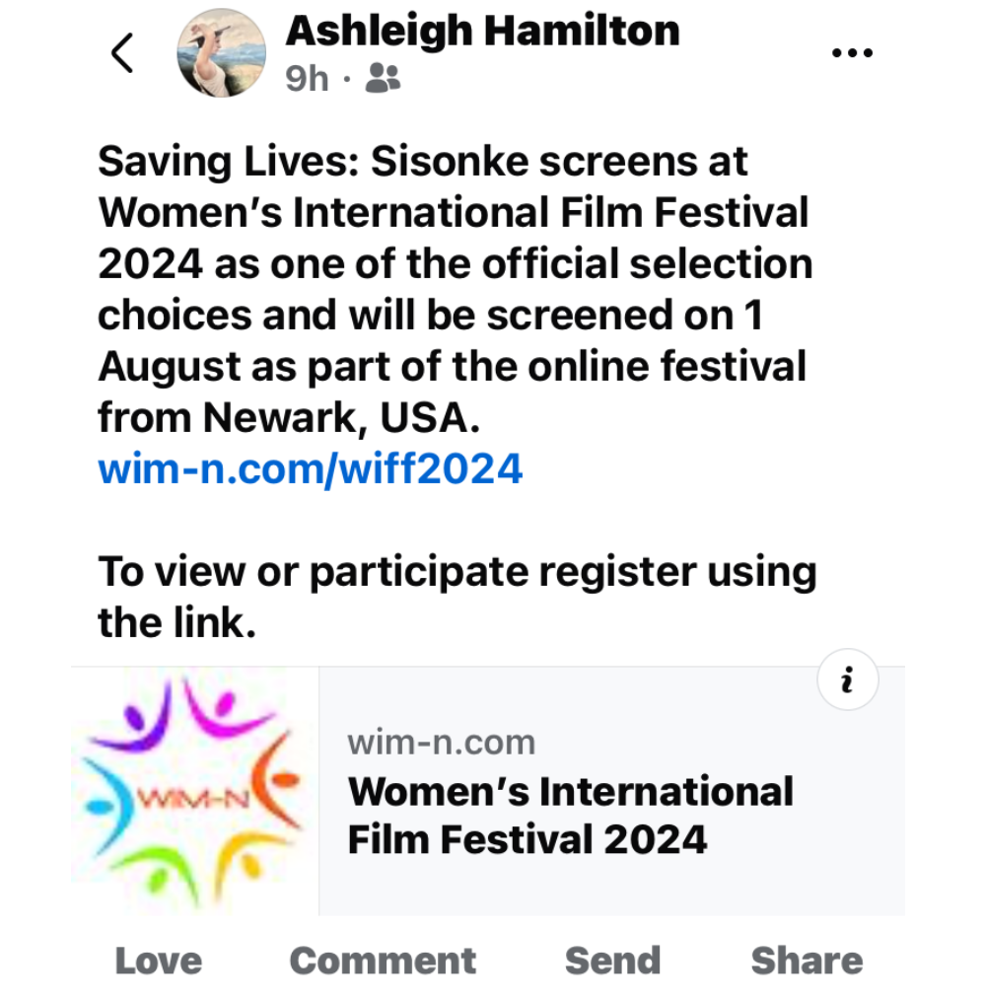React with the Love button
The image size is (984, 1000).
[158, 961]
